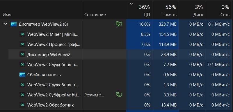233x112 pixels.
Task: Click the leaf icon on Субфрейм row
Action: pyautogui.click(x=119, y=95)
